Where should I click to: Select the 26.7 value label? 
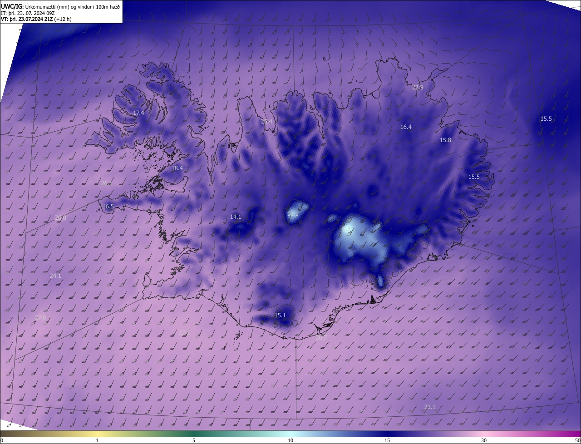[321, 337]
